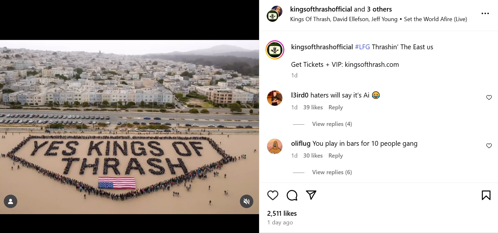Open the #LFG hashtag

(x=362, y=47)
